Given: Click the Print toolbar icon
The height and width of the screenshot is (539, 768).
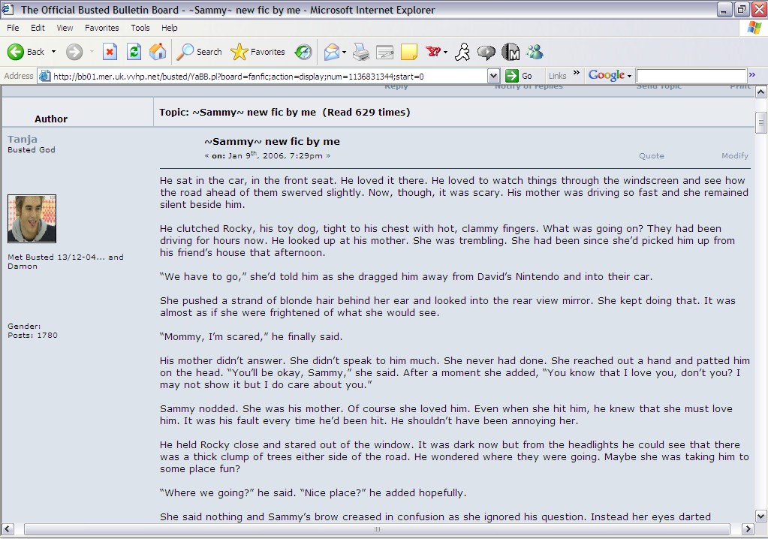Looking at the screenshot, I should pos(361,52).
